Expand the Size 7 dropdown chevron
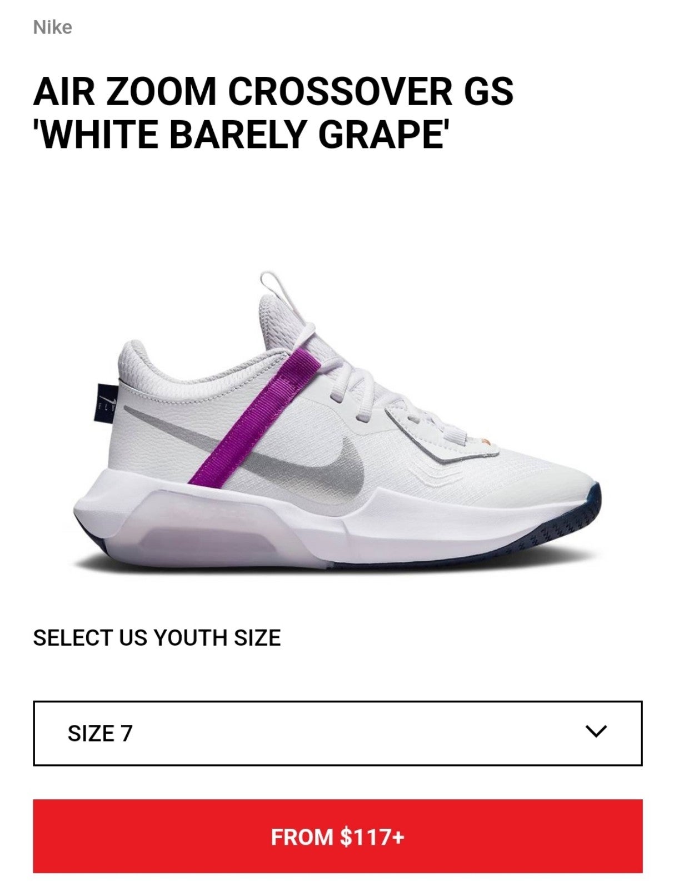The image size is (674, 890). point(596,731)
